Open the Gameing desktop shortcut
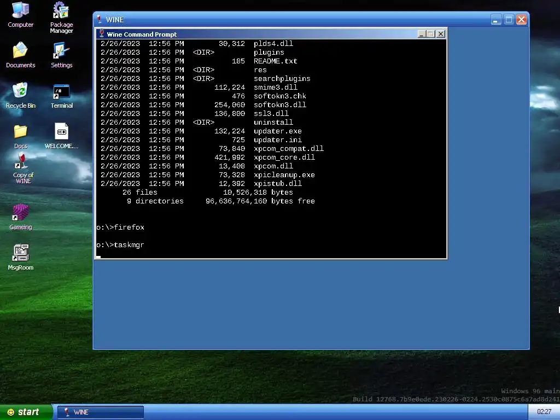This screenshot has height=420, width=560. point(20,217)
